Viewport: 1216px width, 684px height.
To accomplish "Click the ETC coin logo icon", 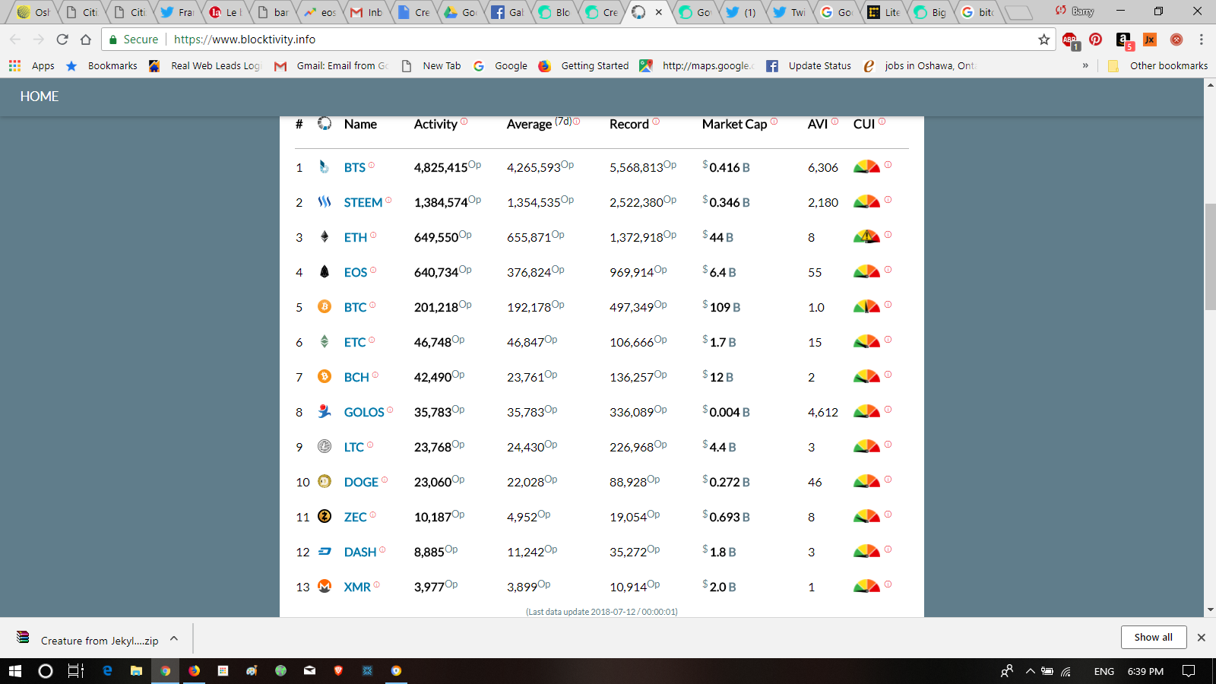I will 325,342.
